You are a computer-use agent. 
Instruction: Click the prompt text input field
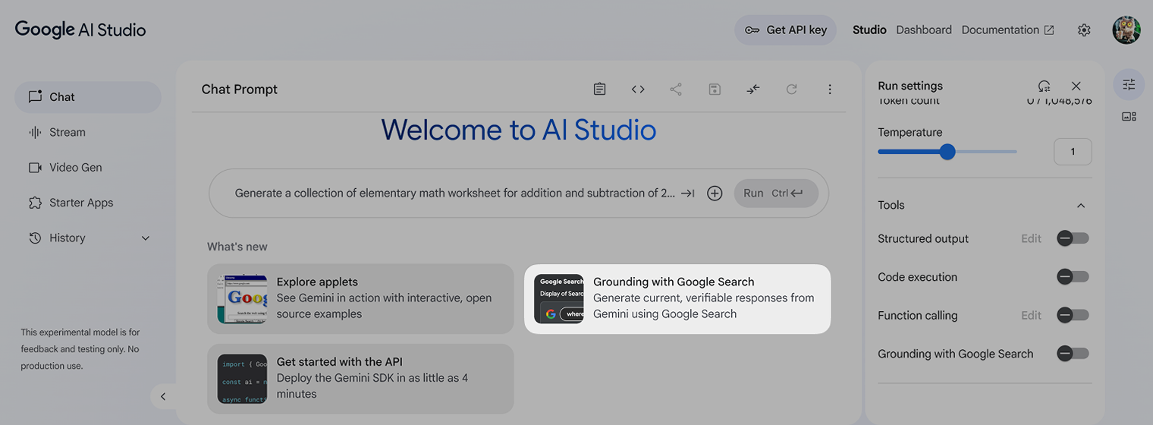point(454,193)
